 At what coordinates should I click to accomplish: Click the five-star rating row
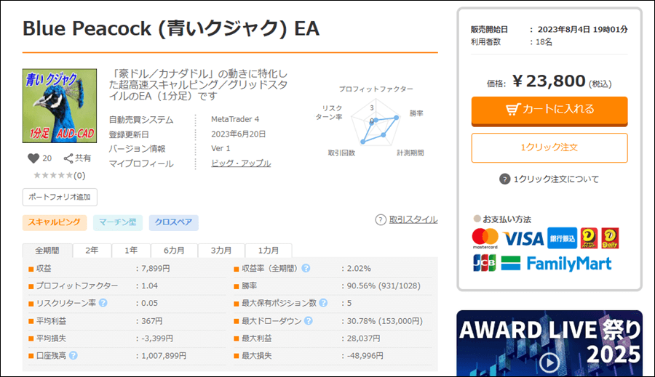(53, 175)
